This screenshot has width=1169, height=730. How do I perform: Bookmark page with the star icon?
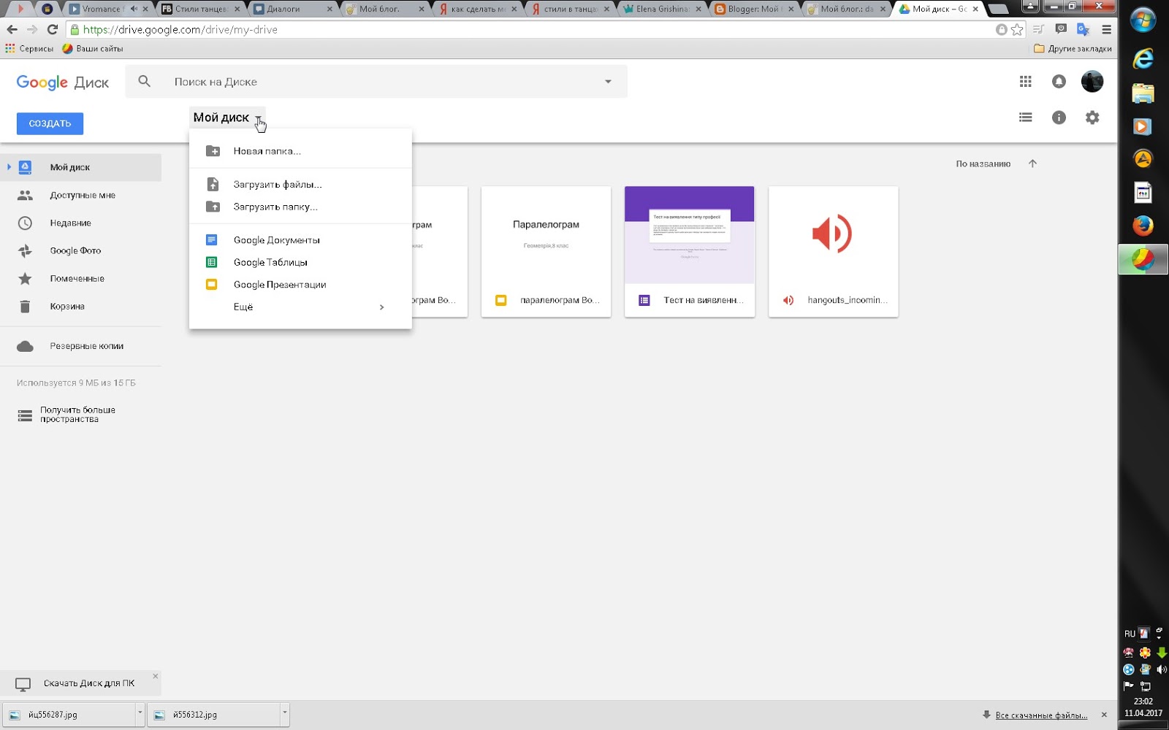pos(1017,30)
